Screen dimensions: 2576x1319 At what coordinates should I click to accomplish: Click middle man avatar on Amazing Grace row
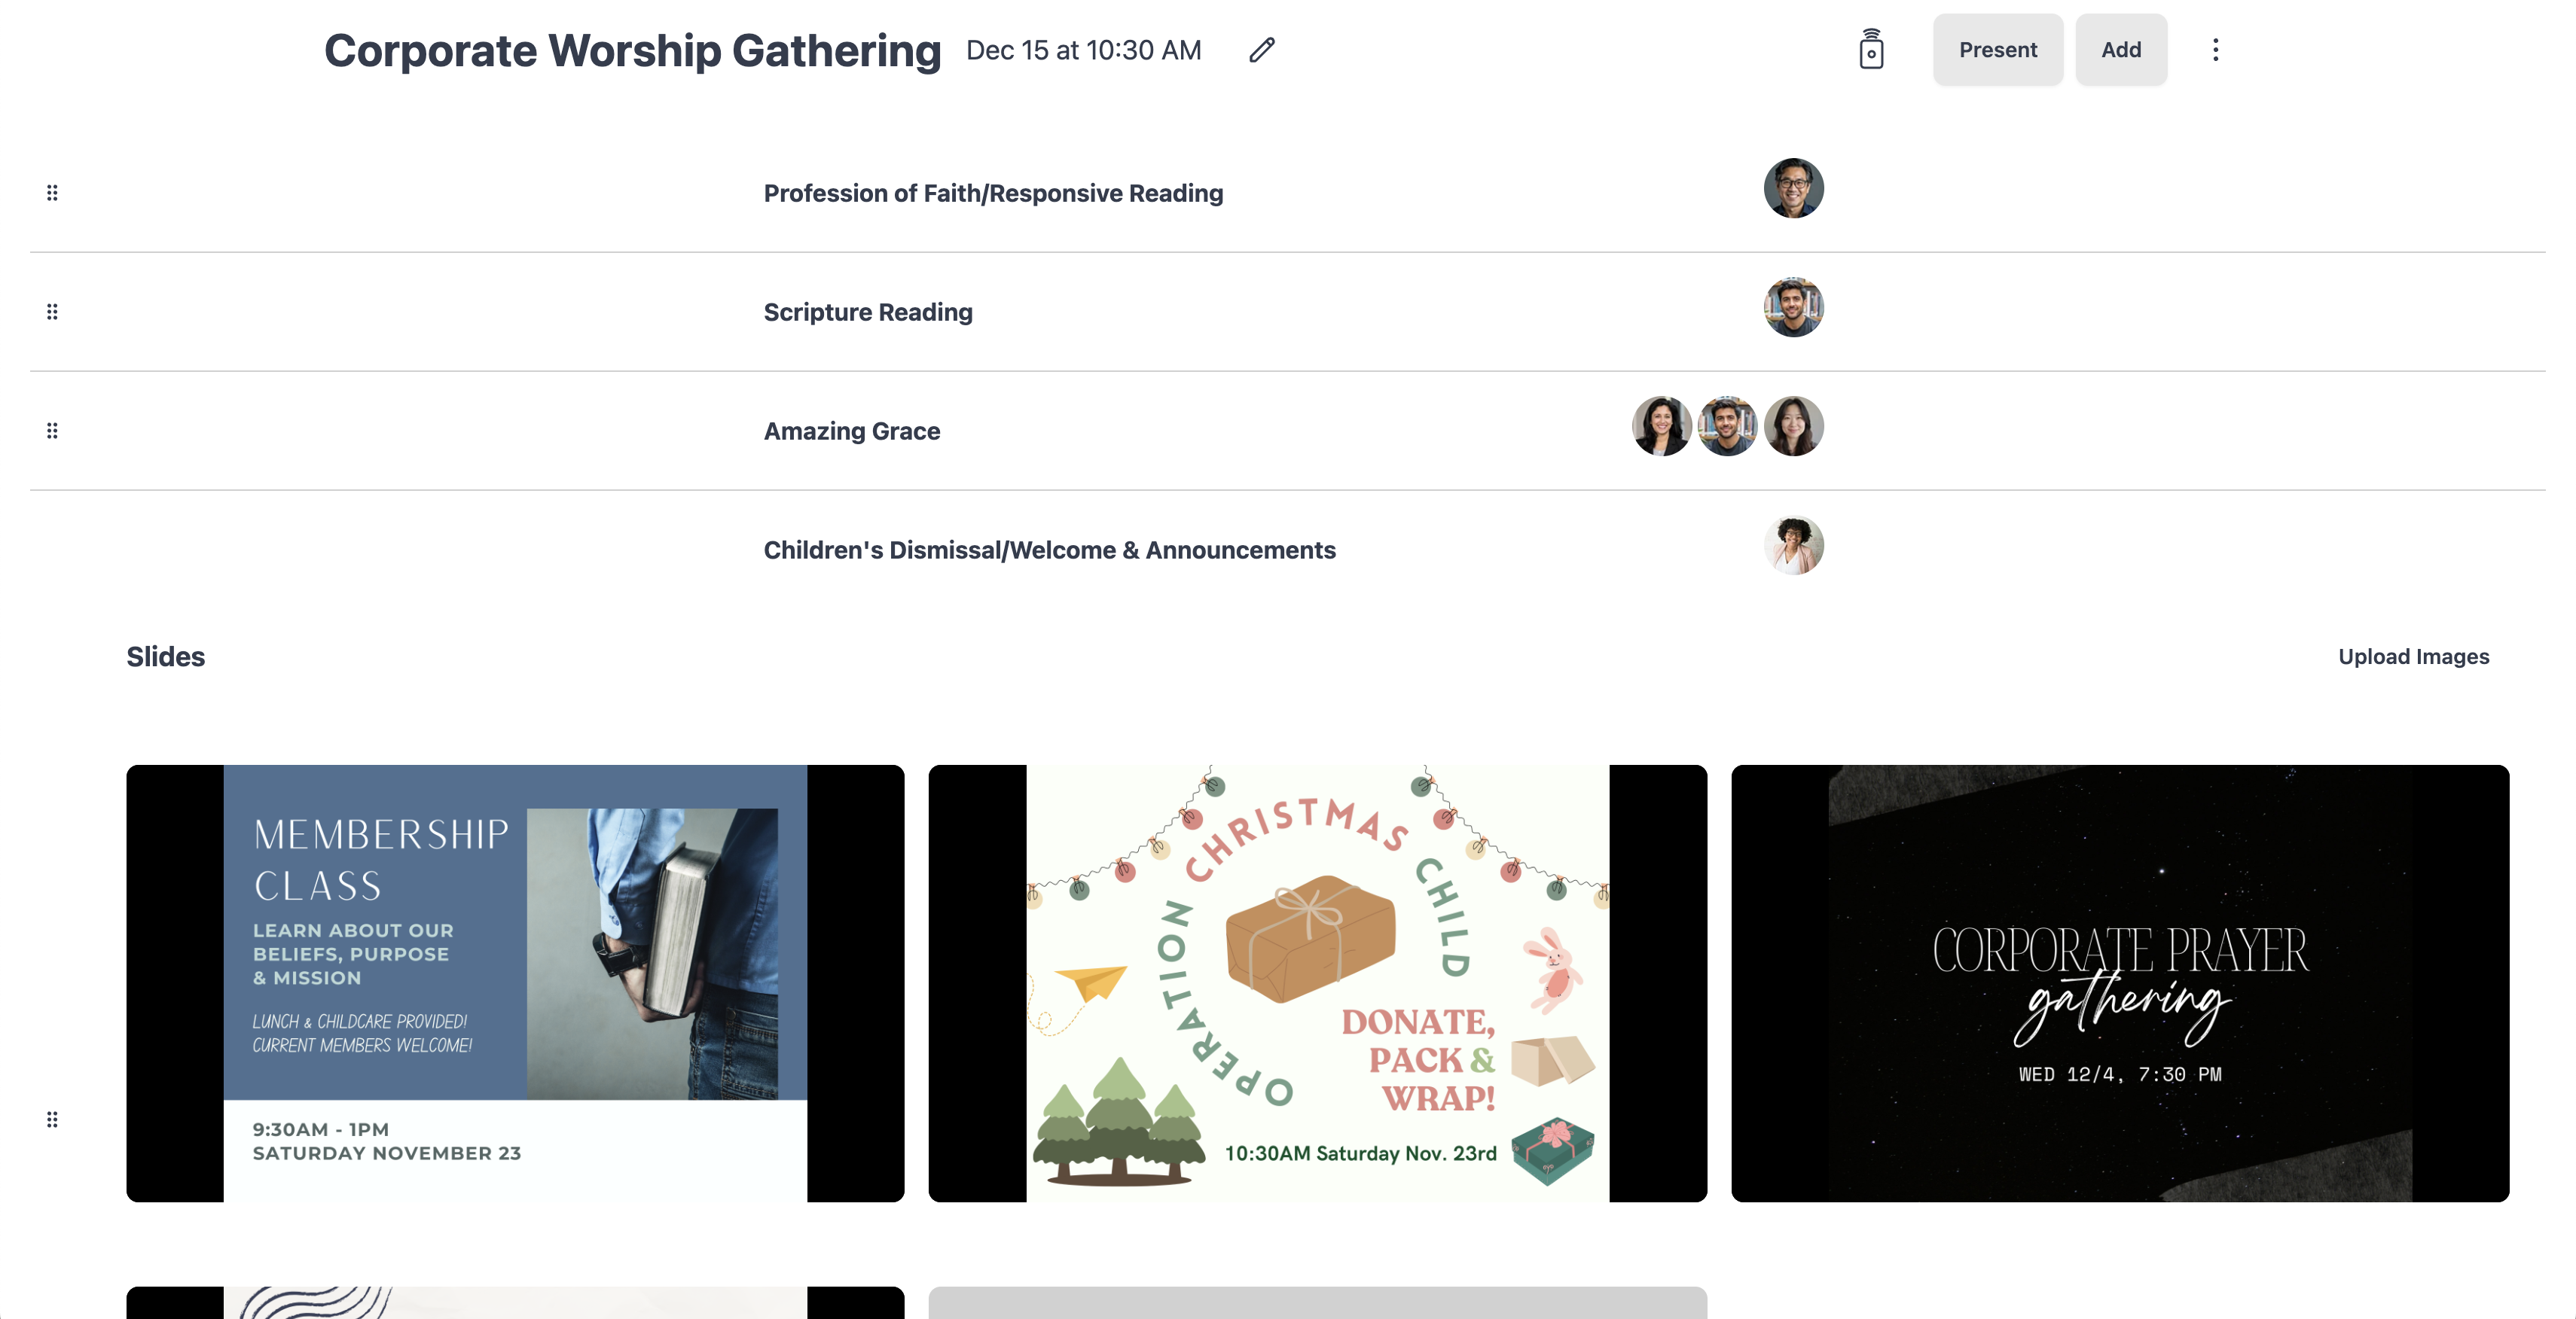(1728, 425)
